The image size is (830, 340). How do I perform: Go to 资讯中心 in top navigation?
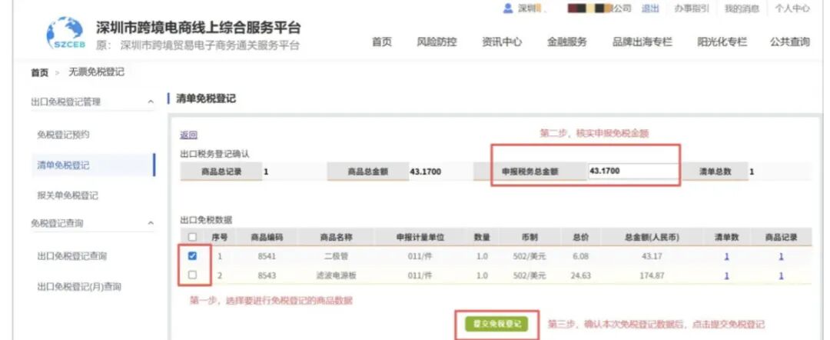(x=502, y=42)
